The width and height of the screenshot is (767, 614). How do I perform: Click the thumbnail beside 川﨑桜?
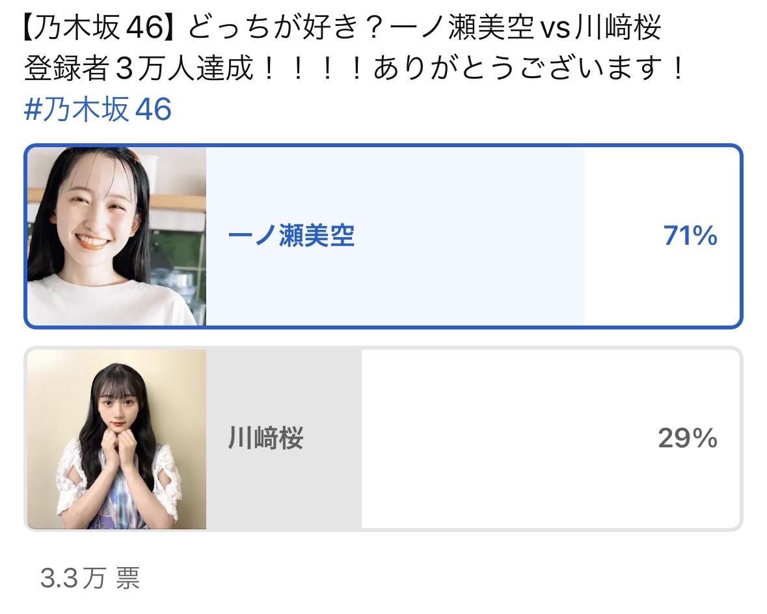116,440
